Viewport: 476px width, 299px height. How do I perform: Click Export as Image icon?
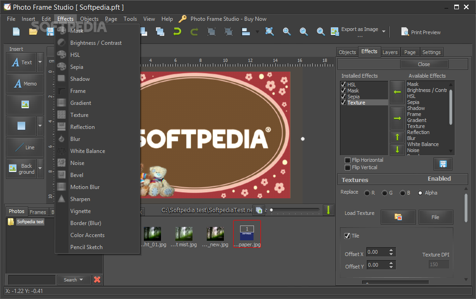coord(335,31)
